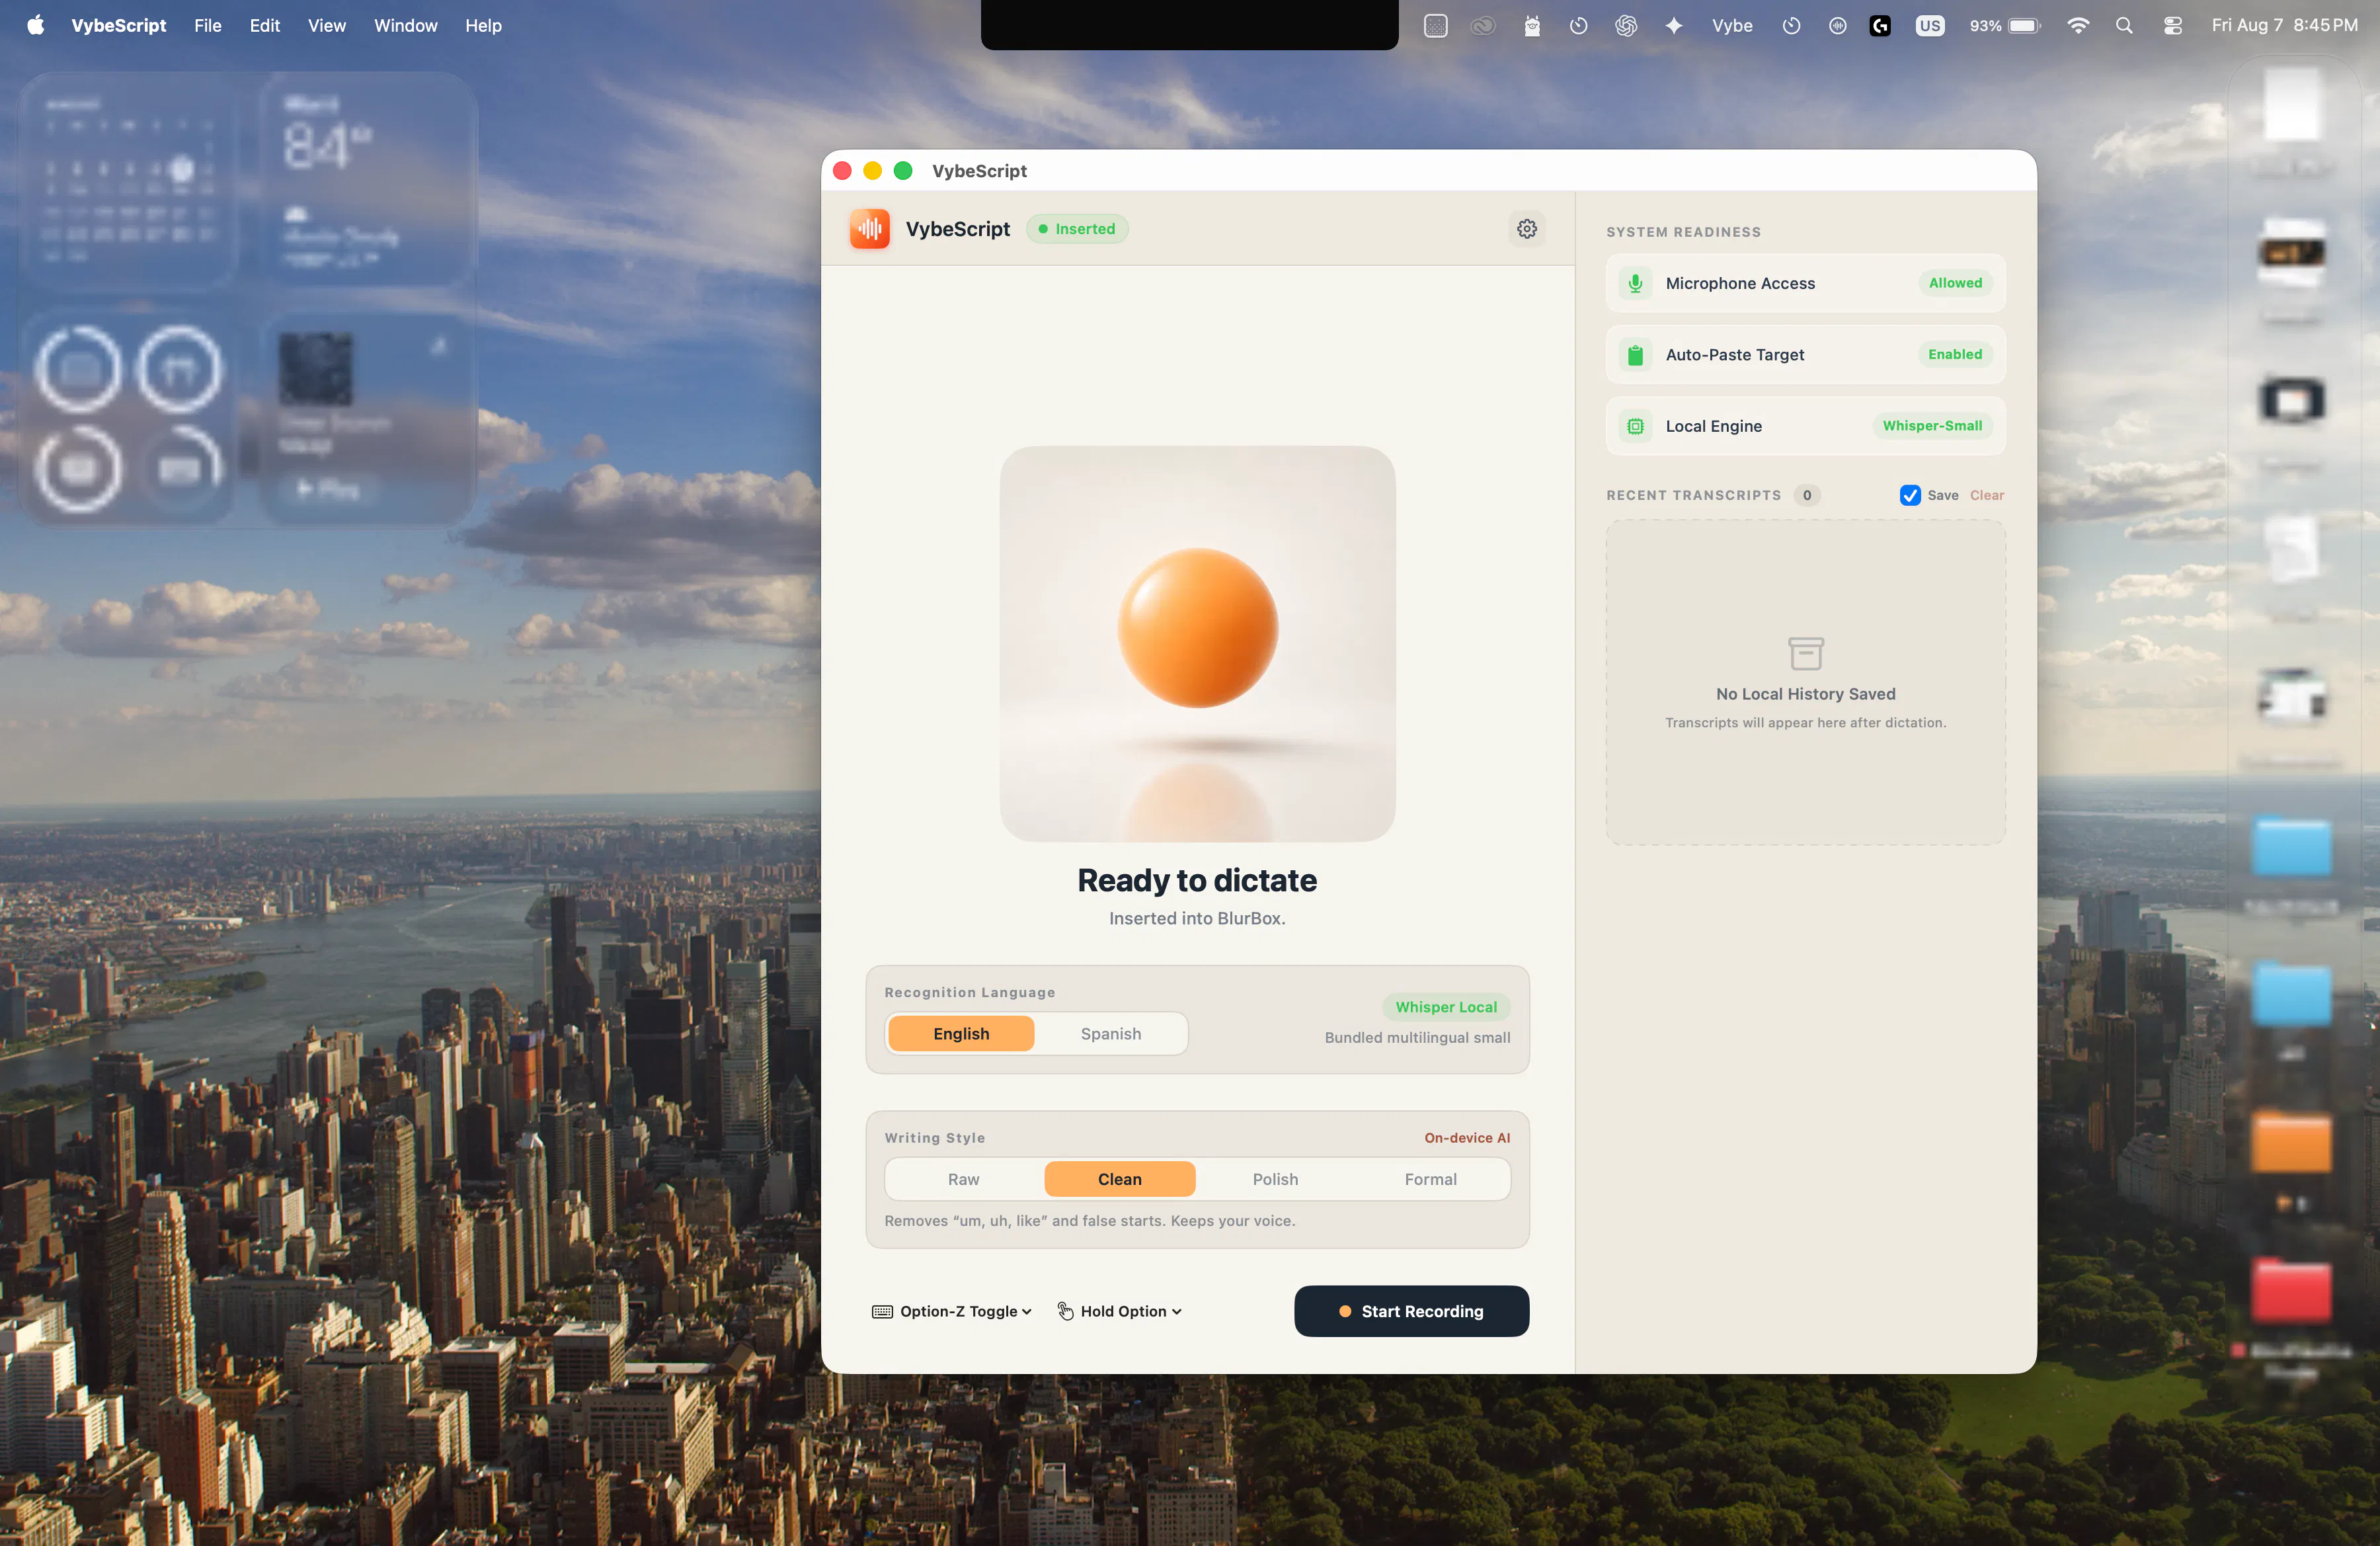
Task: Click the "Microphone Access" label
Action: pyautogui.click(x=1740, y=283)
